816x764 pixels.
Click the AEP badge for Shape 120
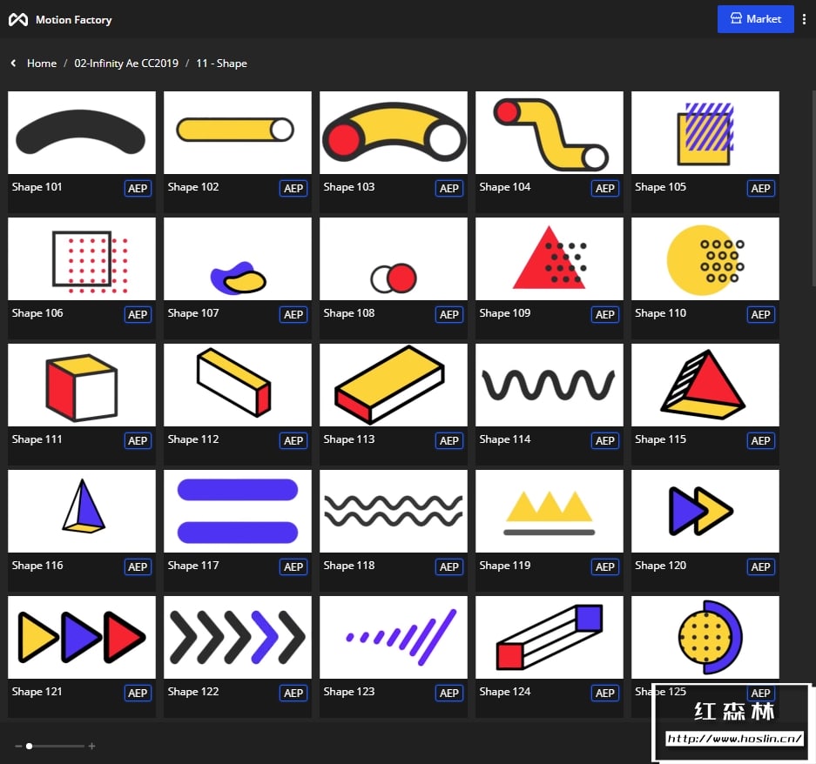click(x=761, y=566)
